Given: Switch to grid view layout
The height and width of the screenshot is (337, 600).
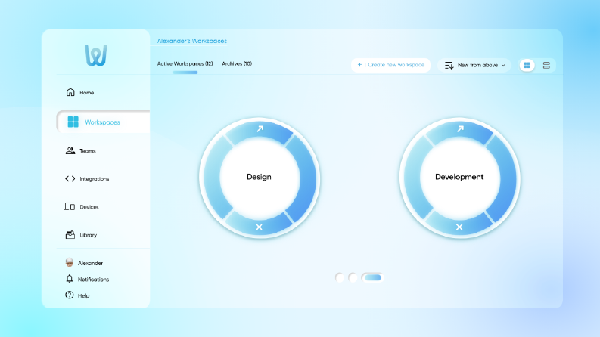Looking at the screenshot, I should [x=527, y=65].
